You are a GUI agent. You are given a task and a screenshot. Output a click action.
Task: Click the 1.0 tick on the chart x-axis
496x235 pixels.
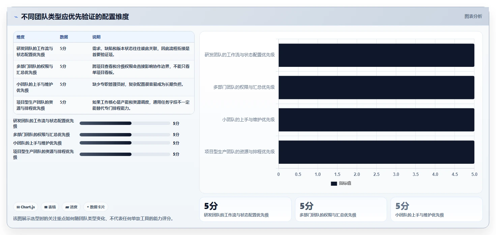pos(318,175)
